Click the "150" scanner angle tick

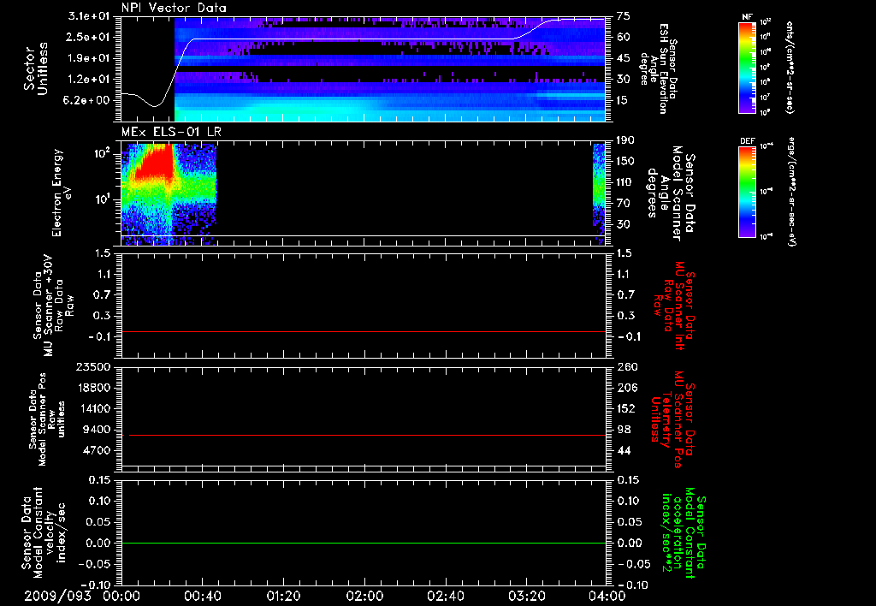pyautogui.click(x=625, y=161)
